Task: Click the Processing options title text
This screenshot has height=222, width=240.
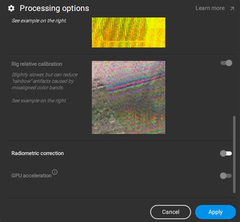Action: [x=54, y=9]
